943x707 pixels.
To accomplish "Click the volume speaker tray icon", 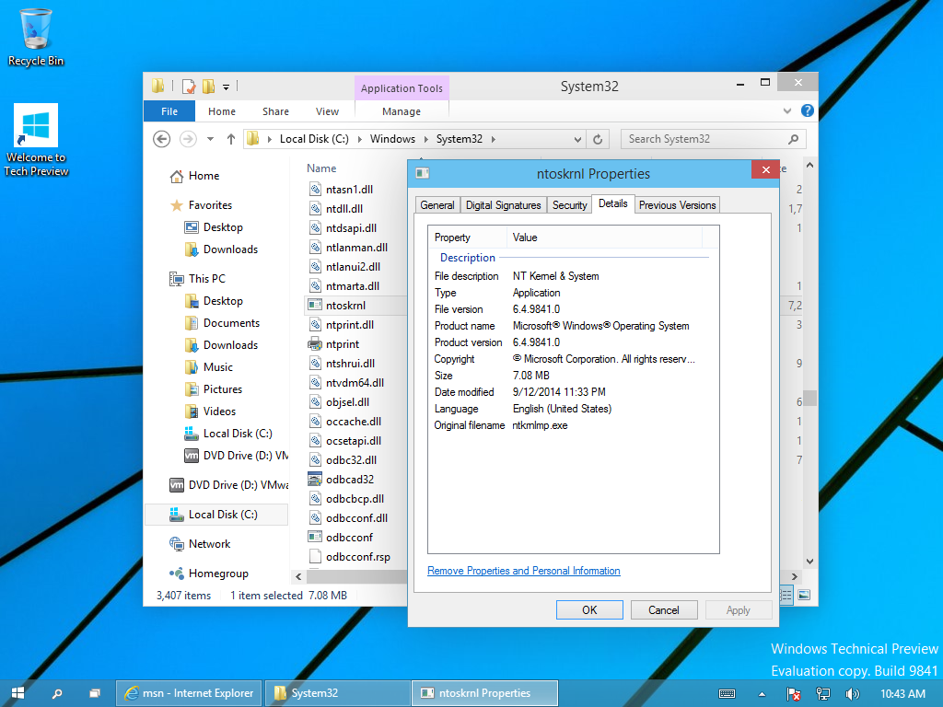I will 852,693.
